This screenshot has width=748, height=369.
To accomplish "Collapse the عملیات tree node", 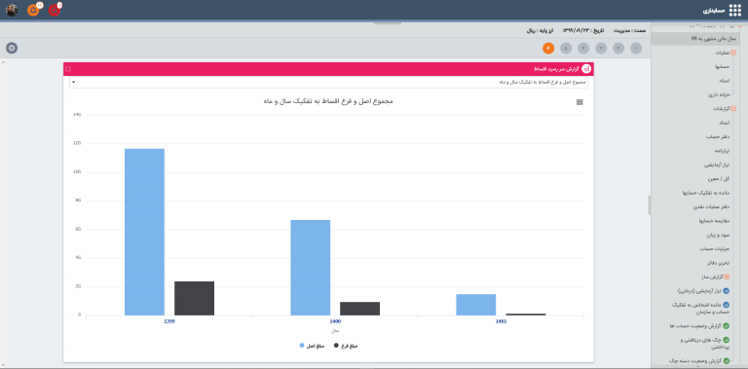I will [x=733, y=53].
